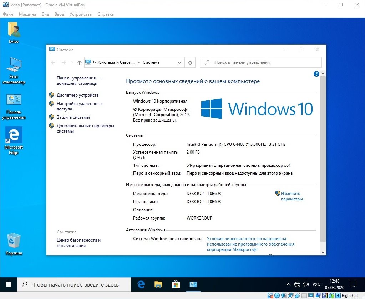Click VirtualBox keyboard capture indicator
365x299 pixels.
click(338, 295)
